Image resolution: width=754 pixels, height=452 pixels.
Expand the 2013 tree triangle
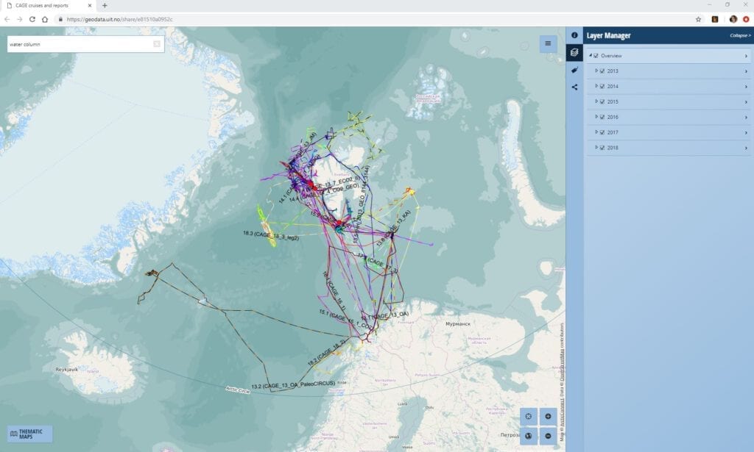point(596,71)
